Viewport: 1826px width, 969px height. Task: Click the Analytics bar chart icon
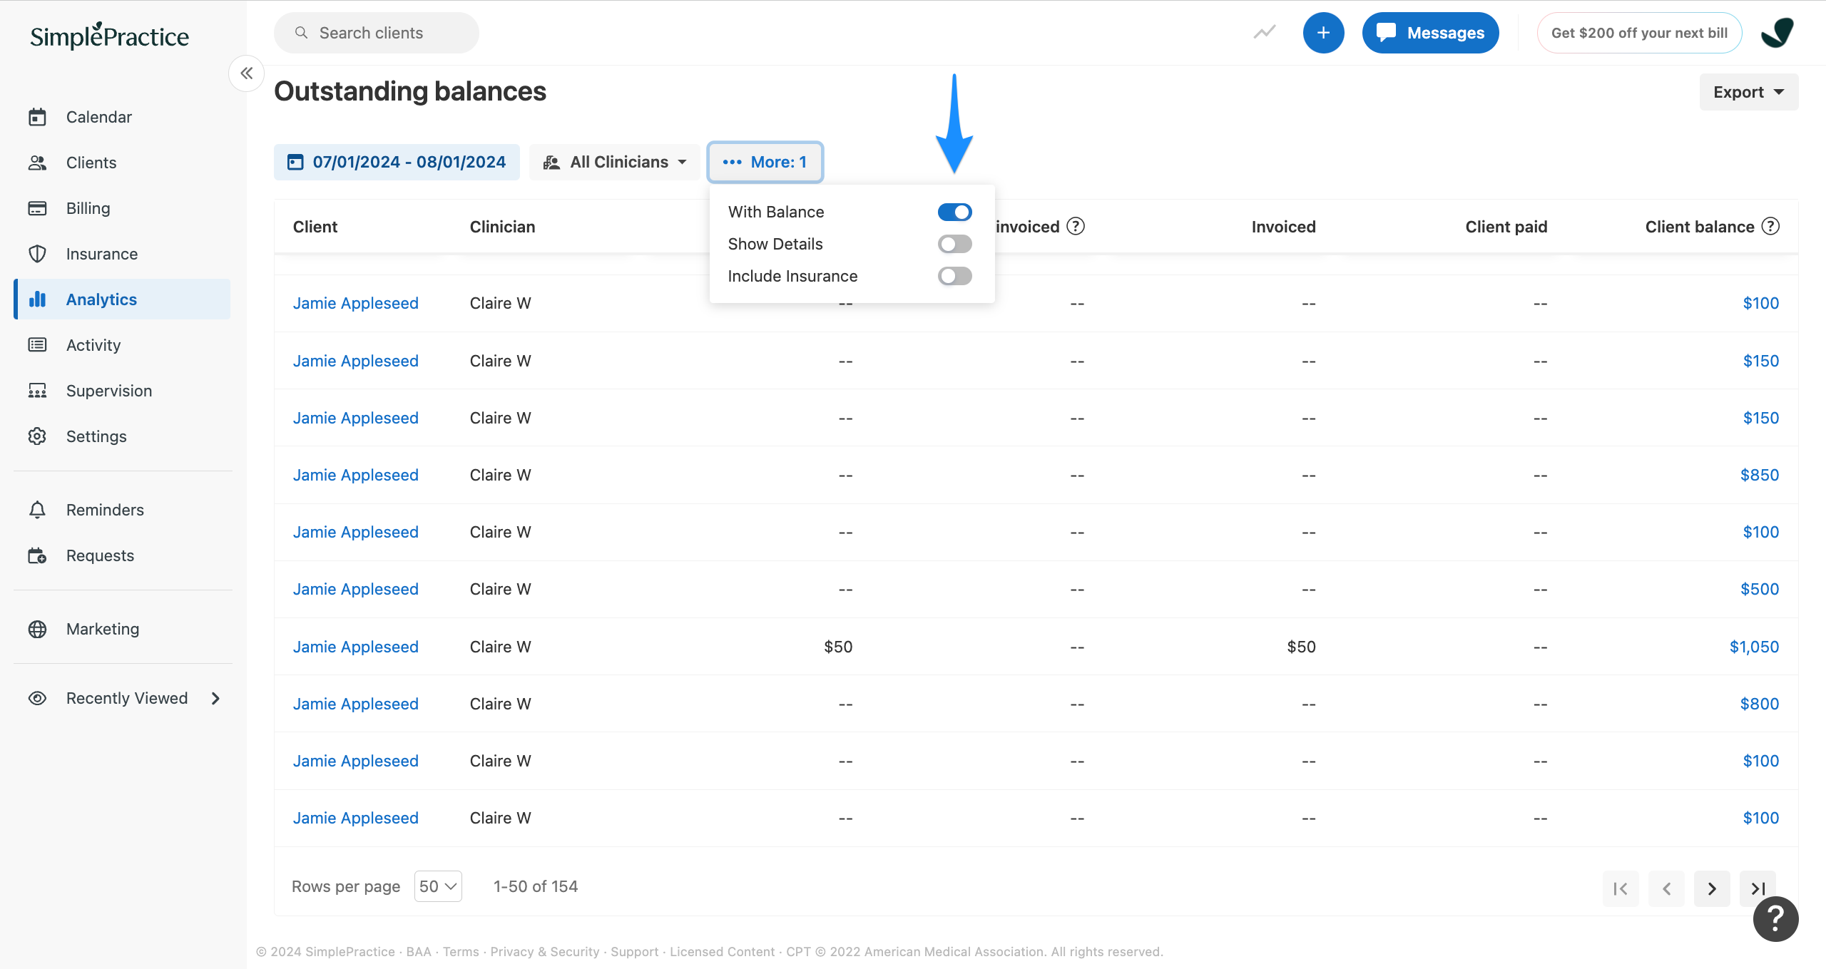coord(37,299)
